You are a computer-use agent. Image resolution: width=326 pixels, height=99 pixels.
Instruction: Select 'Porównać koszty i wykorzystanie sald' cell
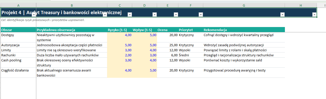[244, 63]
